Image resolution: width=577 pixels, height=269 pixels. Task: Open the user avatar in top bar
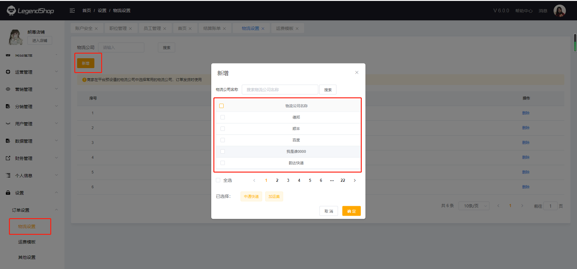(559, 11)
